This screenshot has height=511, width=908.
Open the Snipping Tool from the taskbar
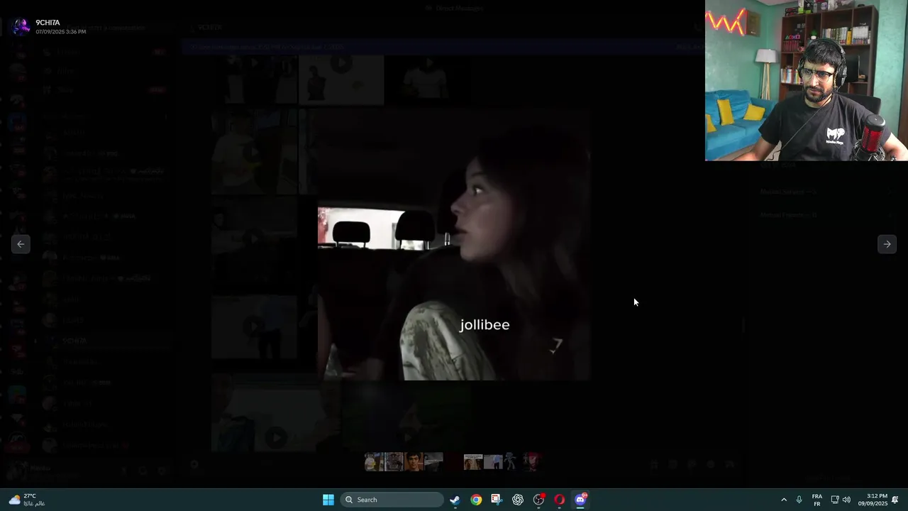point(497,500)
